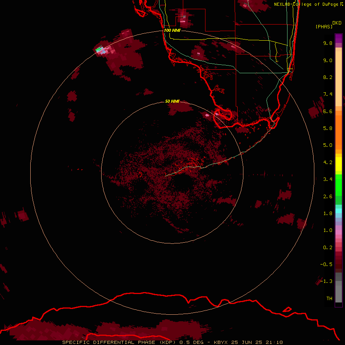345x345 pixels.
Task: Click the 1.0 value on the color scale
Action: pyautogui.click(x=328, y=230)
